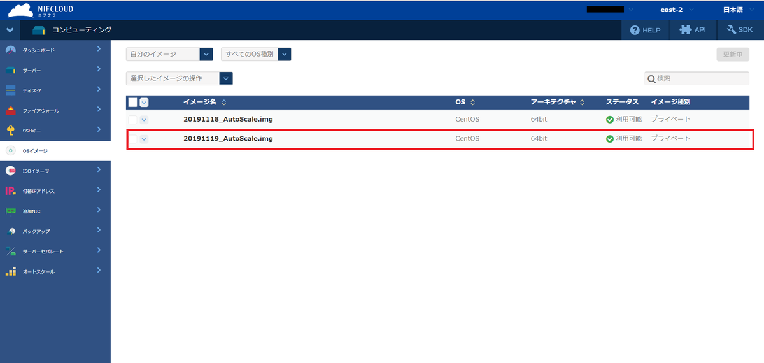
Task: Open the 自分のイメージ image filter dropdown
Action: [169, 55]
